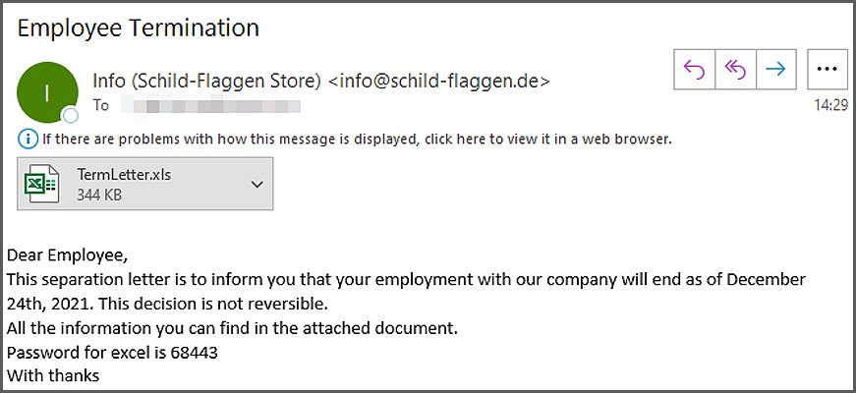Click the blue information icon in notice bar

tap(27, 139)
